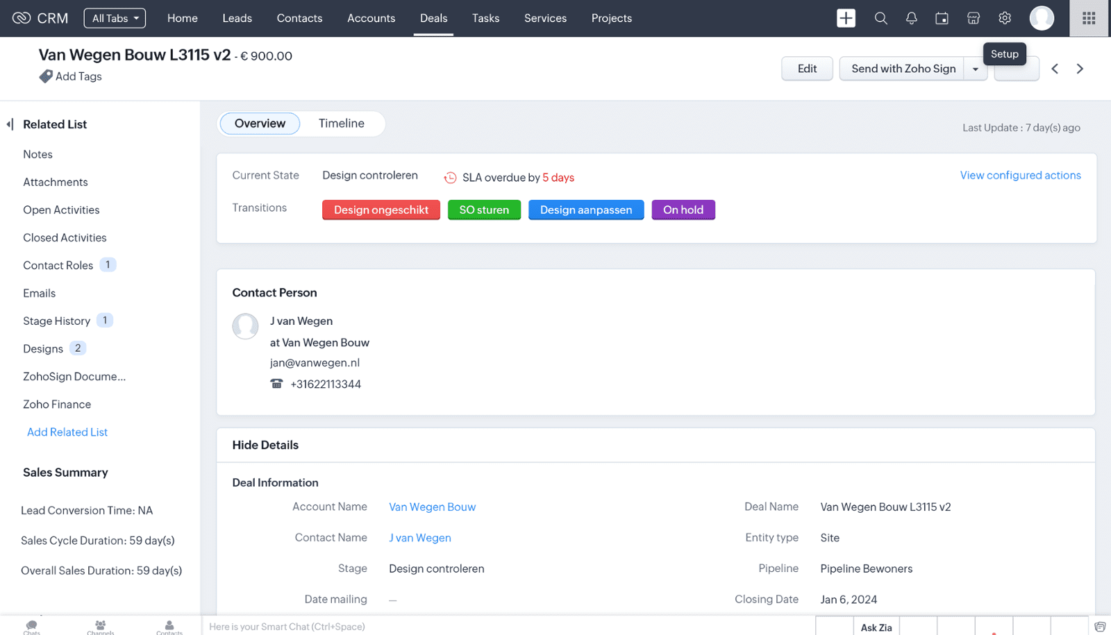Open the Contacts tab

point(299,18)
